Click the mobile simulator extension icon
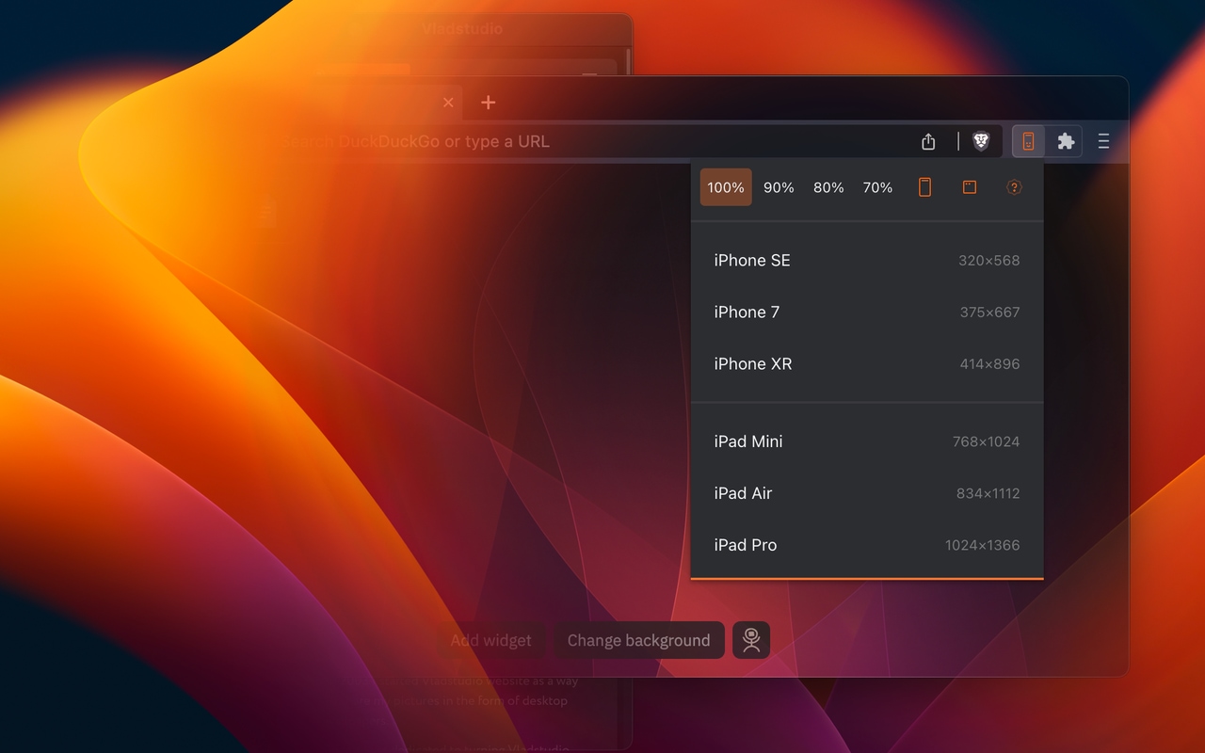 point(1028,141)
